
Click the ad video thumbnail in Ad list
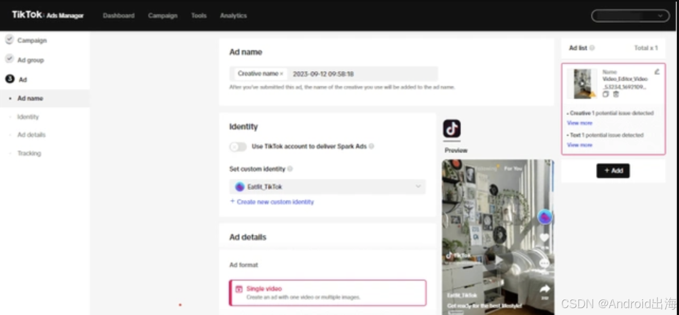pyautogui.click(x=583, y=84)
